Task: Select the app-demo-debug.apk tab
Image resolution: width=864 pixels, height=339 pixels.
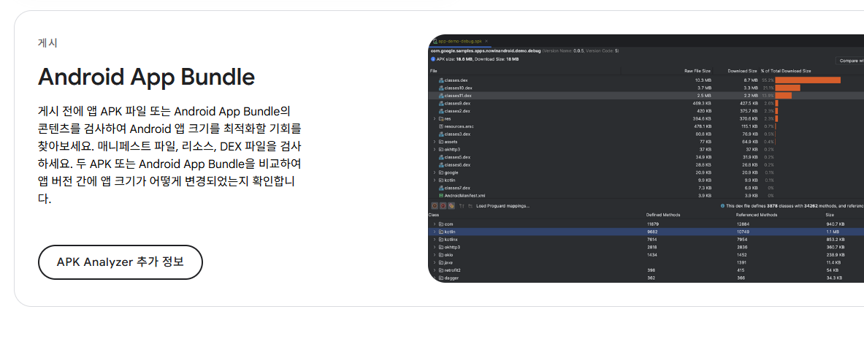Action: 460,42
